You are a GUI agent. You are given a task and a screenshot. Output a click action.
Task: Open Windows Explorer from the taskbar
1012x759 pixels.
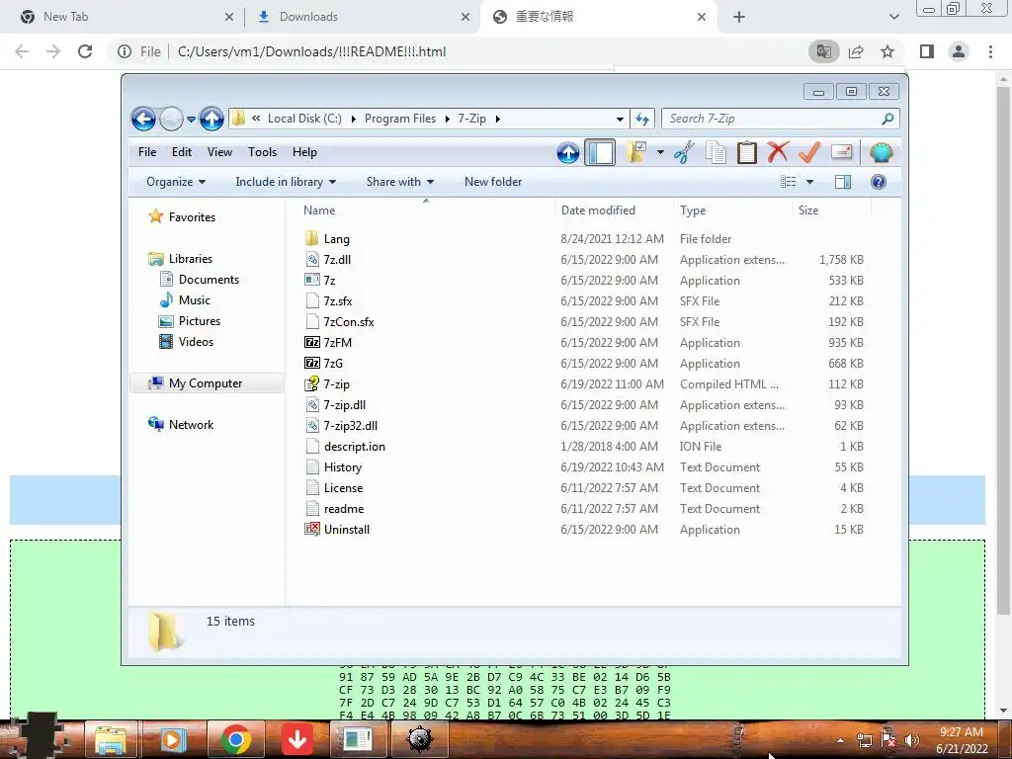pos(111,739)
